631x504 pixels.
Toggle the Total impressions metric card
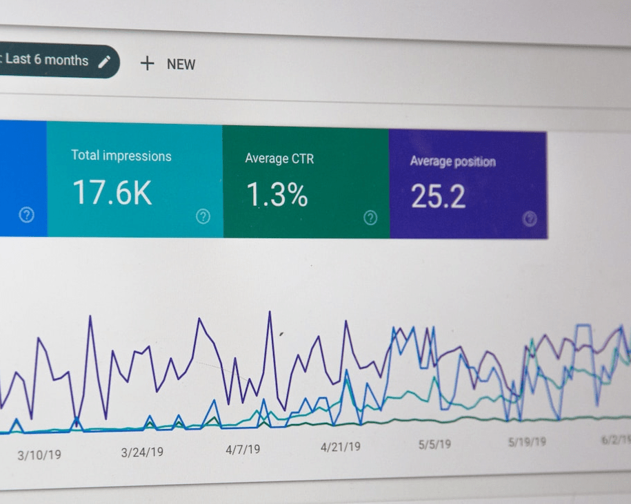(134, 180)
